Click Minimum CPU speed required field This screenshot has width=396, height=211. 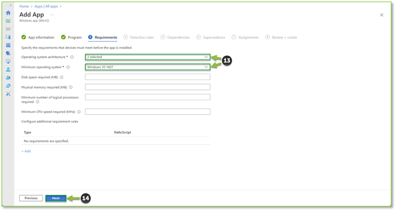(147, 112)
